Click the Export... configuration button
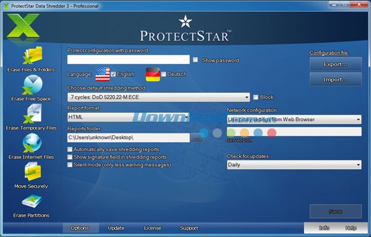The width and height of the screenshot is (371, 237). tap(336, 64)
